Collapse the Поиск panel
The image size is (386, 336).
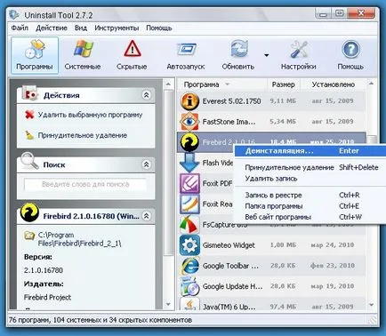click(146, 164)
